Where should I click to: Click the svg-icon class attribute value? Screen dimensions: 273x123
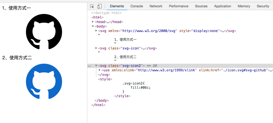pyautogui.click(x=131, y=48)
